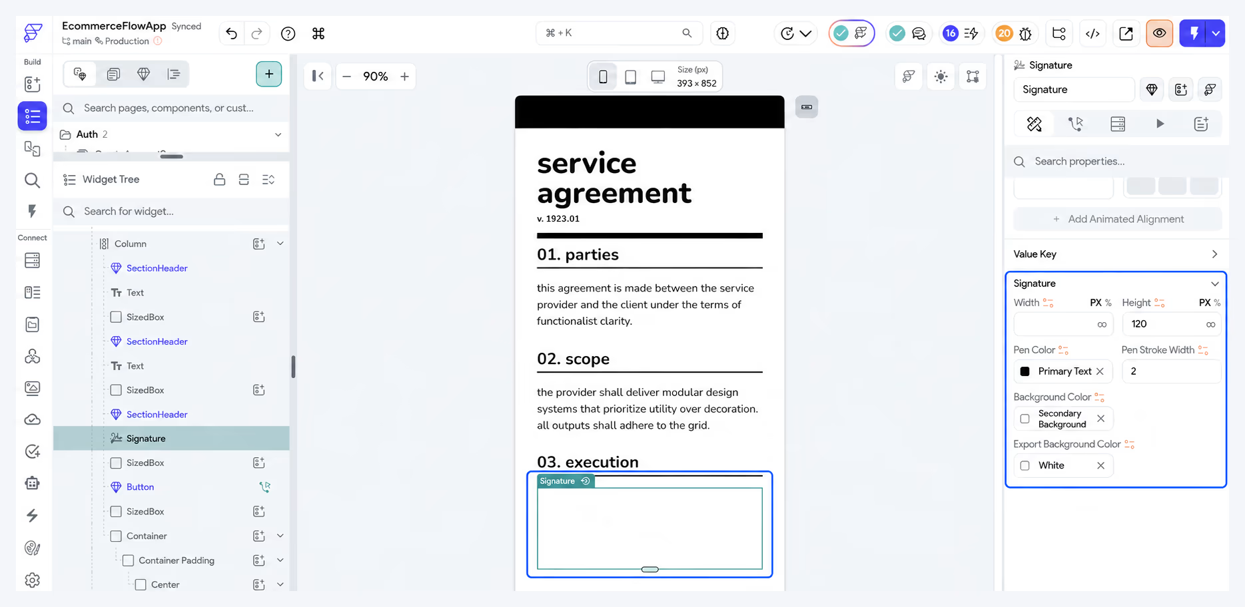The width and height of the screenshot is (1245, 607).
Task: Click the FlutterFlow logo icon
Action: 33,32
